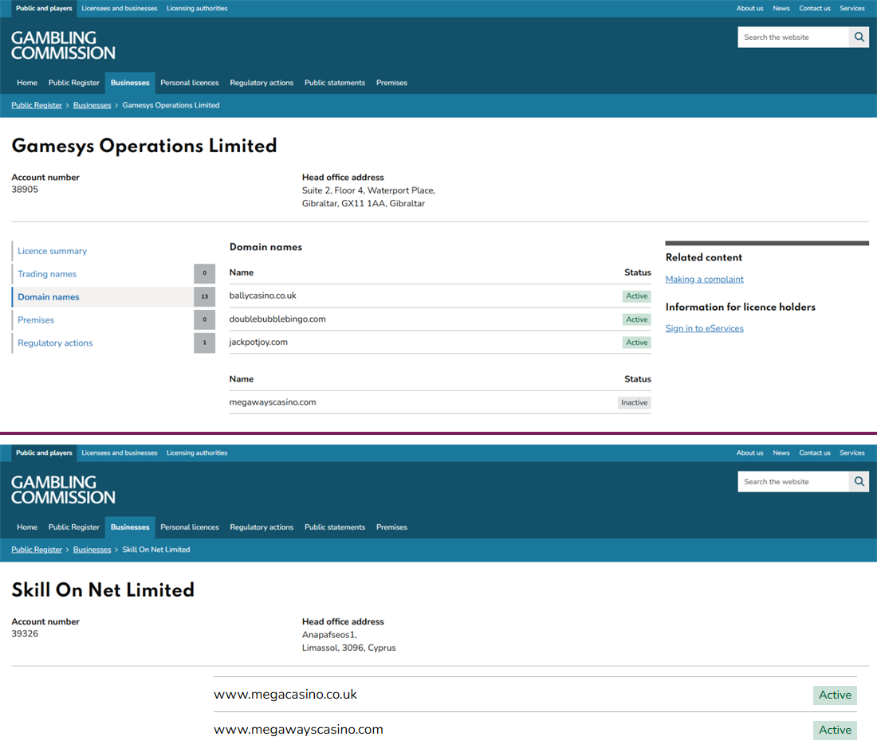Screen dimensions: 877x756
Task: Click Public Register breadcrumb on Gamesys page
Action: pos(37,105)
